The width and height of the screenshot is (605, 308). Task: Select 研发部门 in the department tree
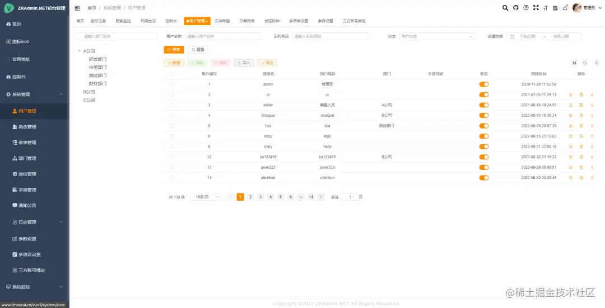point(97,59)
